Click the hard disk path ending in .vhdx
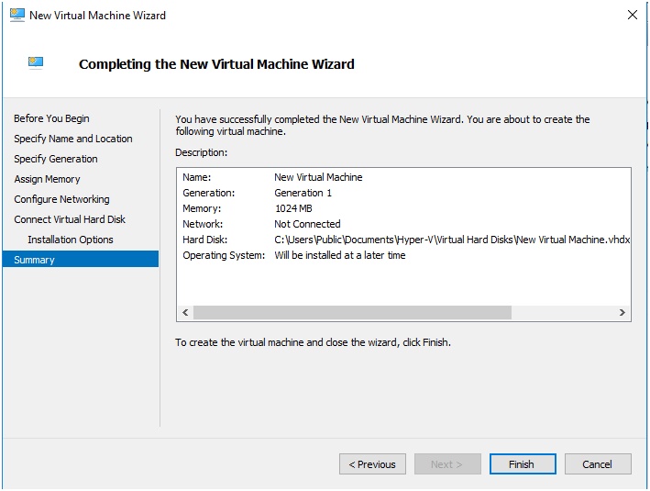This screenshot has height=491, width=650. [x=452, y=240]
